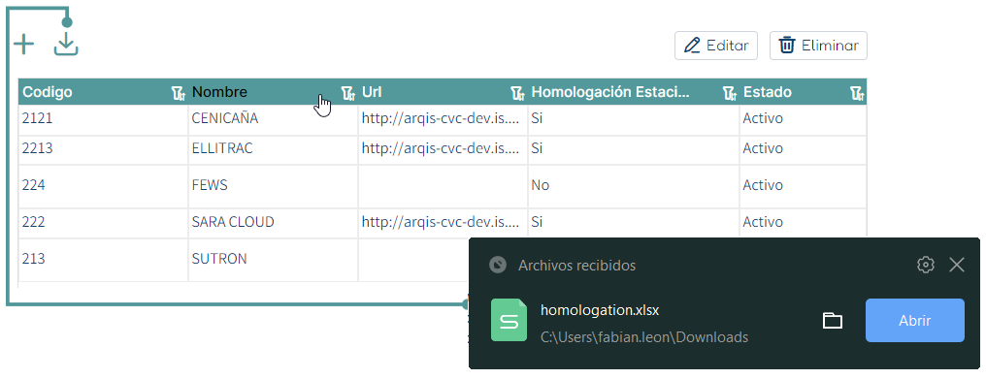Sort by the Codigo column header
This screenshot has height=379, width=986.
click(48, 92)
